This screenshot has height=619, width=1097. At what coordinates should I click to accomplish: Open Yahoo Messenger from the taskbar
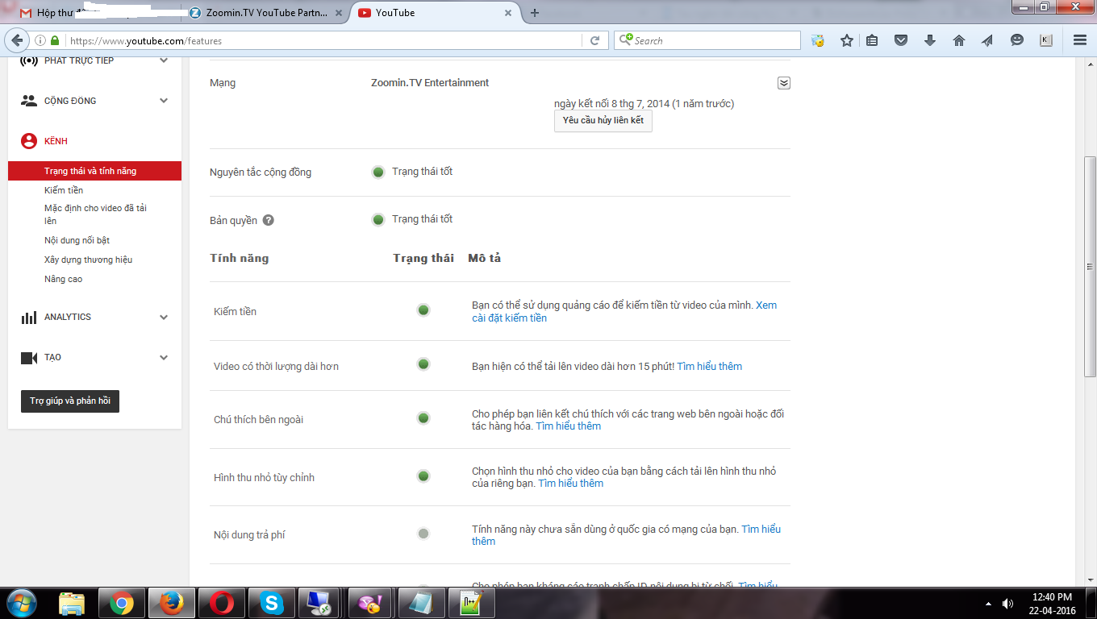(x=371, y=603)
